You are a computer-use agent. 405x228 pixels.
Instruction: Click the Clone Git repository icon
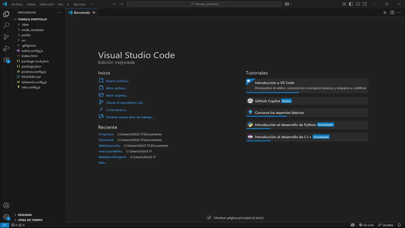pyautogui.click(x=101, y=102)
